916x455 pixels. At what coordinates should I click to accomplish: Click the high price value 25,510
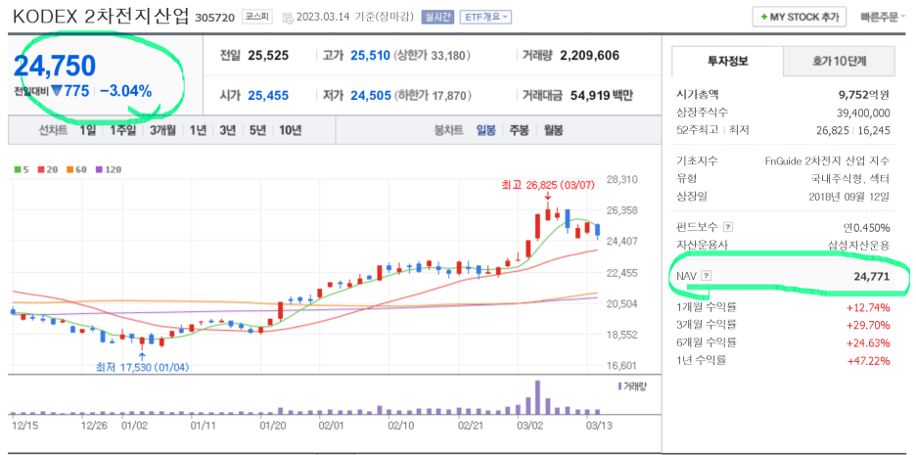pyautogui.click(x=370, y=56)
